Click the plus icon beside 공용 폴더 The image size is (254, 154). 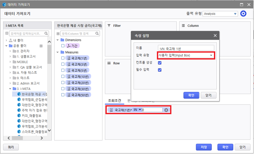(41, 46)
